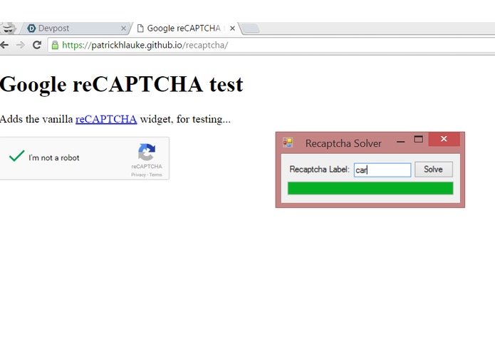Click the incognito spy icon

(9, 28)
